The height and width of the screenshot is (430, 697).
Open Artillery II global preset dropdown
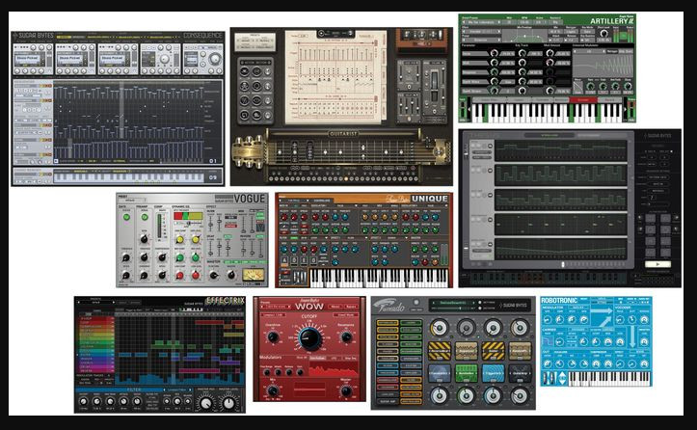coord(484,22)
